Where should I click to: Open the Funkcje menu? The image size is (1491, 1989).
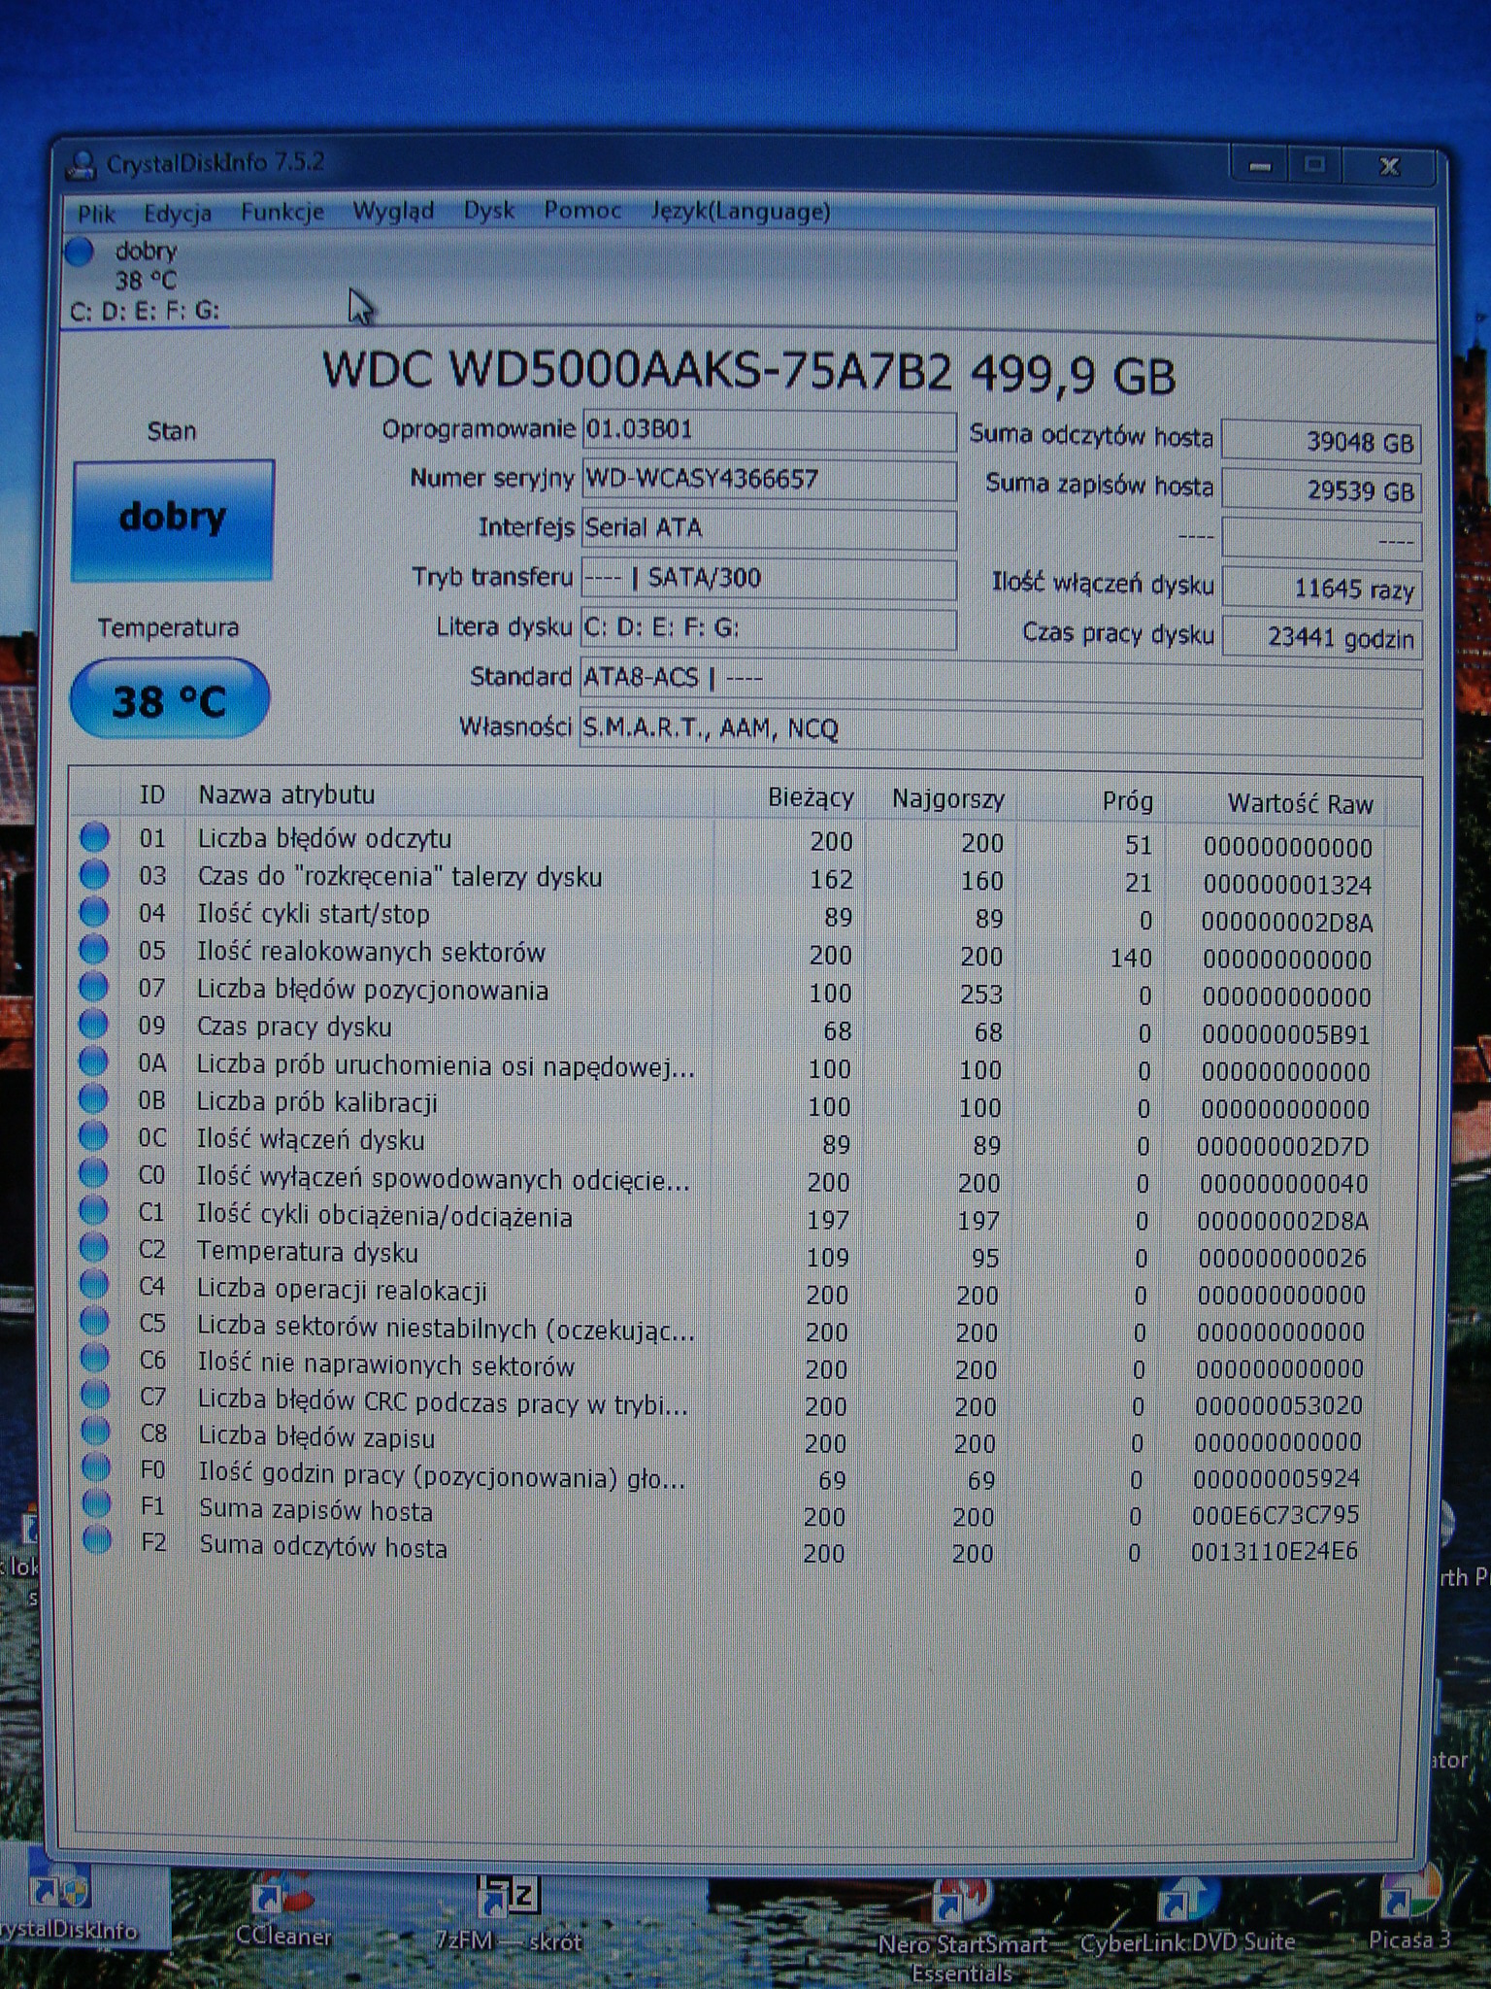(x=282, y=213)
